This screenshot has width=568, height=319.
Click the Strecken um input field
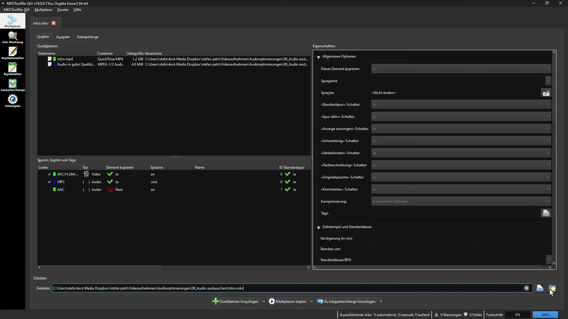tap(453, 249)
